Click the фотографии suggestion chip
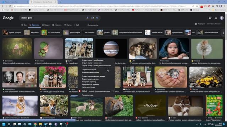Image resolution: width=227 pixels, height=127 pixels. pyautogui.click(x=72, y=32)
